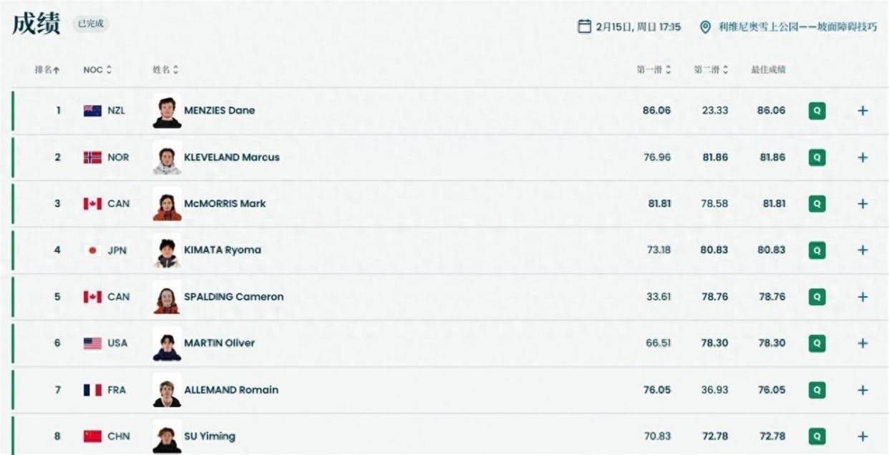This screenshot has width=889, height=455.
Task: Click SPALDING Cameron's profile photo
Action: [167, 297]
